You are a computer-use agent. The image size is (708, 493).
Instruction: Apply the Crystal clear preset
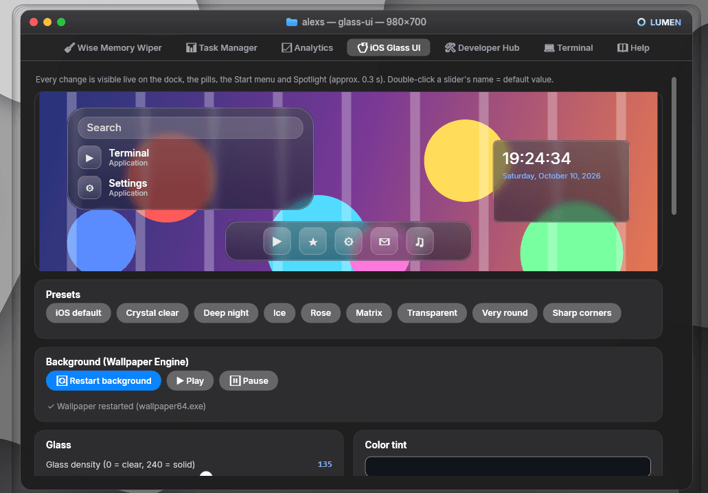click(x=152, y=313)
